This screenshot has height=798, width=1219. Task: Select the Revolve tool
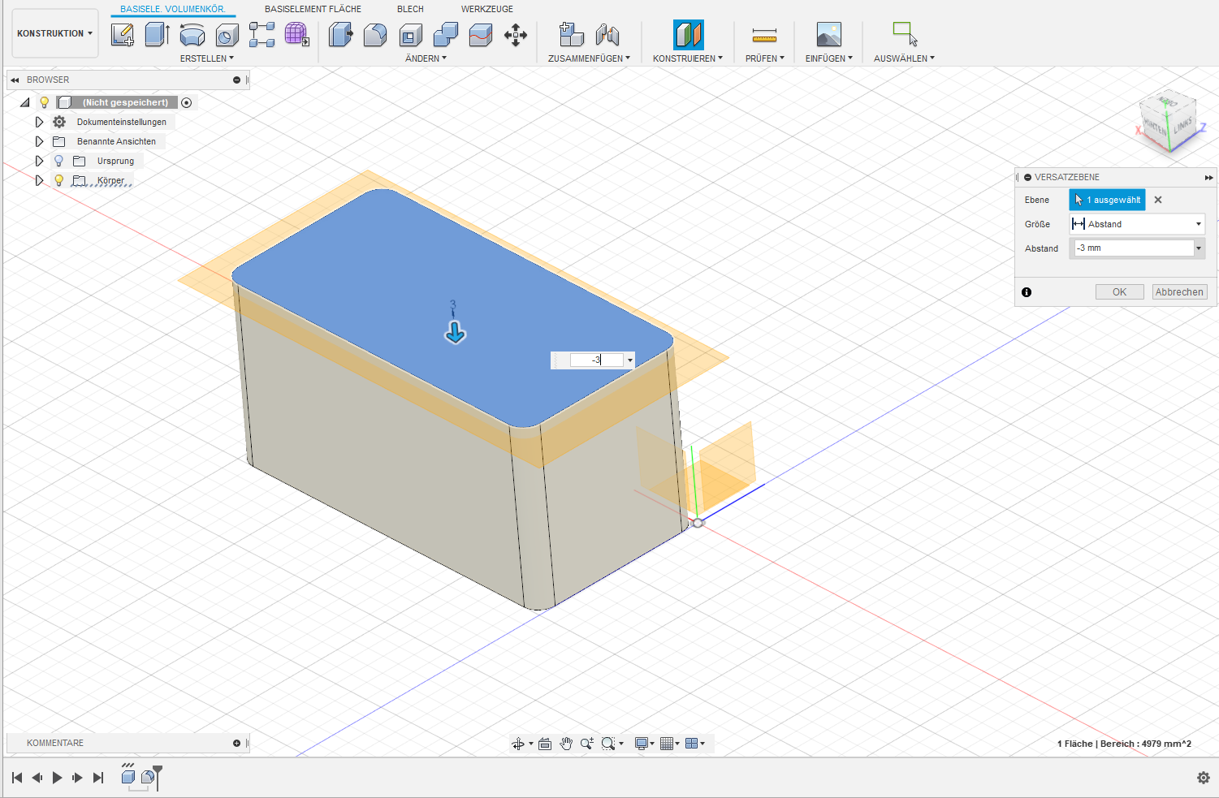[x=192, y=35]
